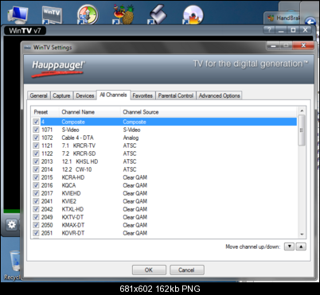Toggle checkbox for Cable 4 - DTA
Screen dimensions: 320x295
point(36,138)
